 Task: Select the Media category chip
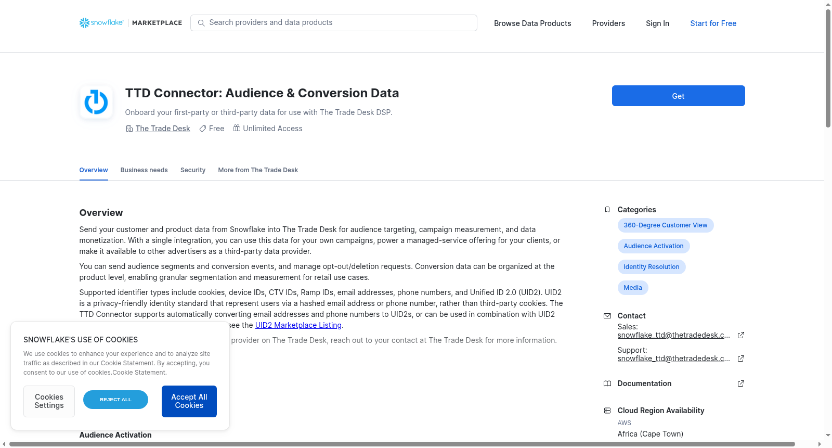tap(633, 288)
